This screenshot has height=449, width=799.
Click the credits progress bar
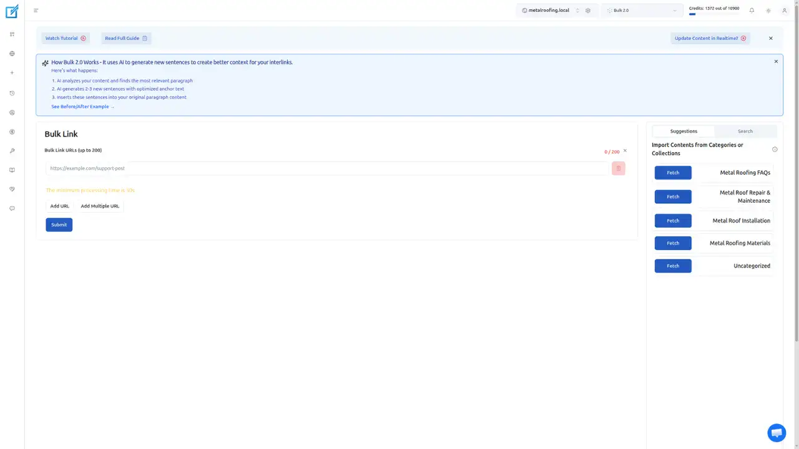[693, 13]
